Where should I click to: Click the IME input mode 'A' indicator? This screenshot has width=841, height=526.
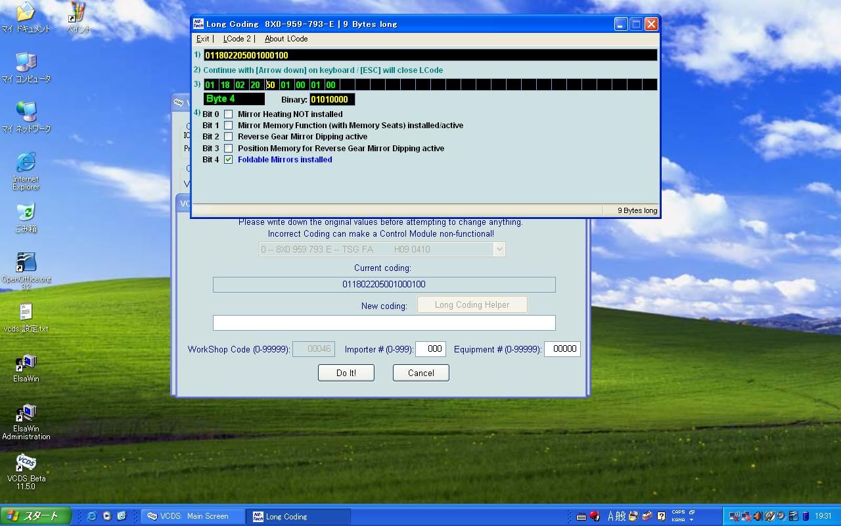click(x=611, y=516)
